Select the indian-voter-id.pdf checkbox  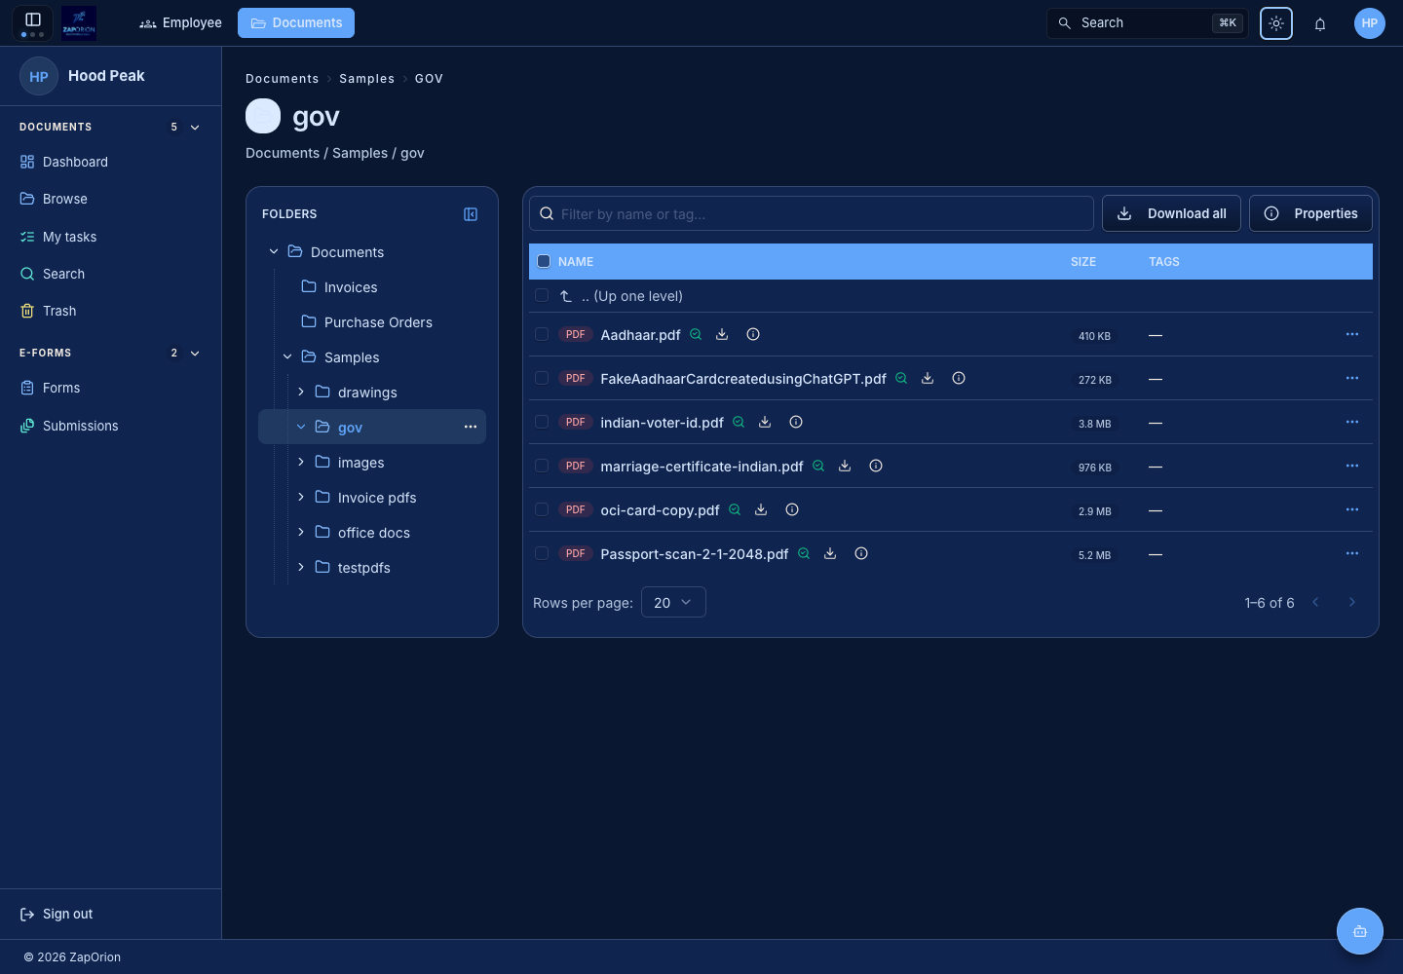[x=542, y=422]
